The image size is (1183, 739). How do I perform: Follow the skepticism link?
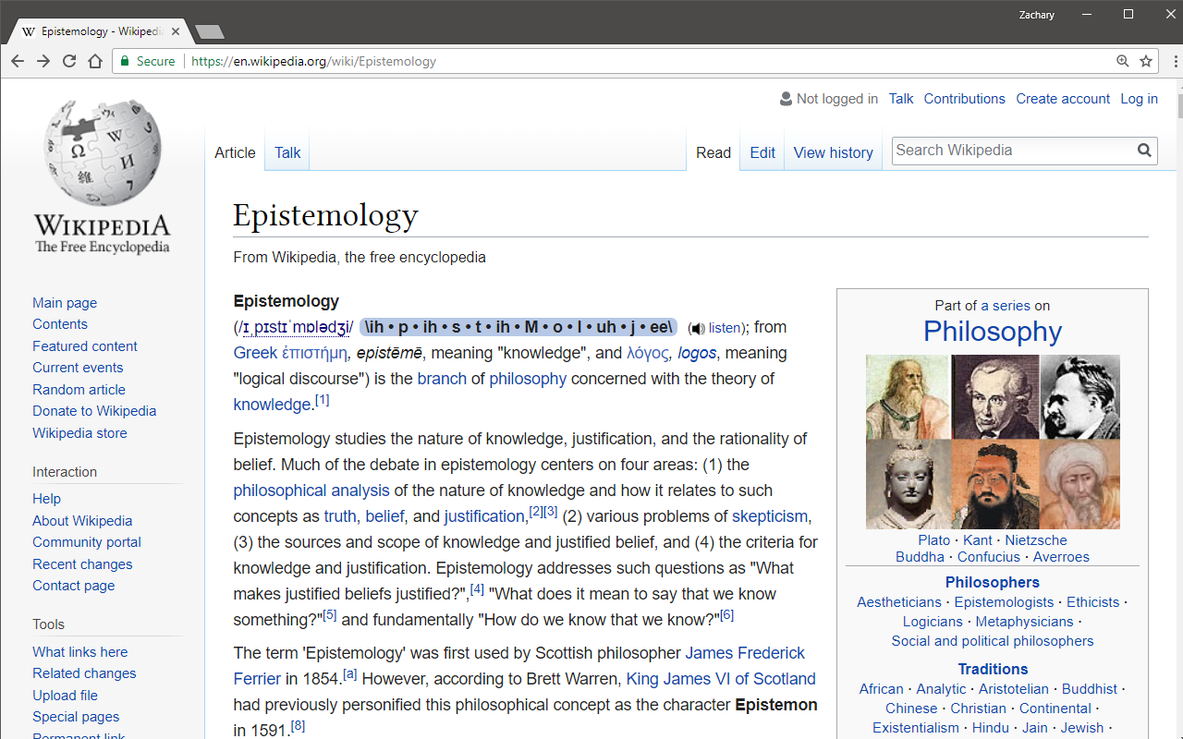[x=770, y=516]
